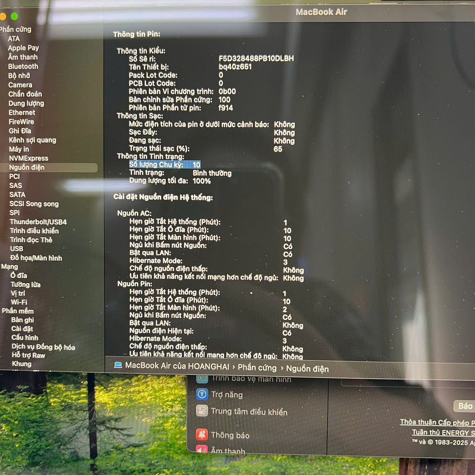This screenshot has height=475, width=475.
Task: Select Cài đặt under Phần mềm
Action: [22, 329]
